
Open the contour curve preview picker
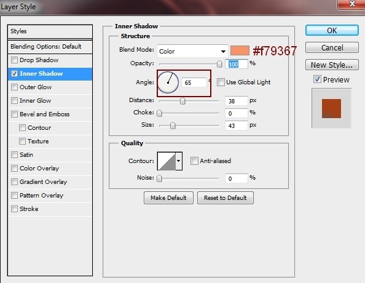click(167, 161)
